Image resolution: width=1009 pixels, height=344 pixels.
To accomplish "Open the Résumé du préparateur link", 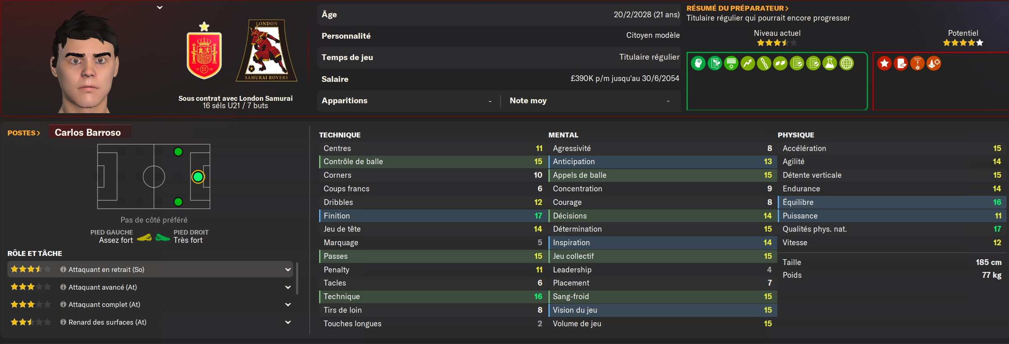I will tap(738, 8).
